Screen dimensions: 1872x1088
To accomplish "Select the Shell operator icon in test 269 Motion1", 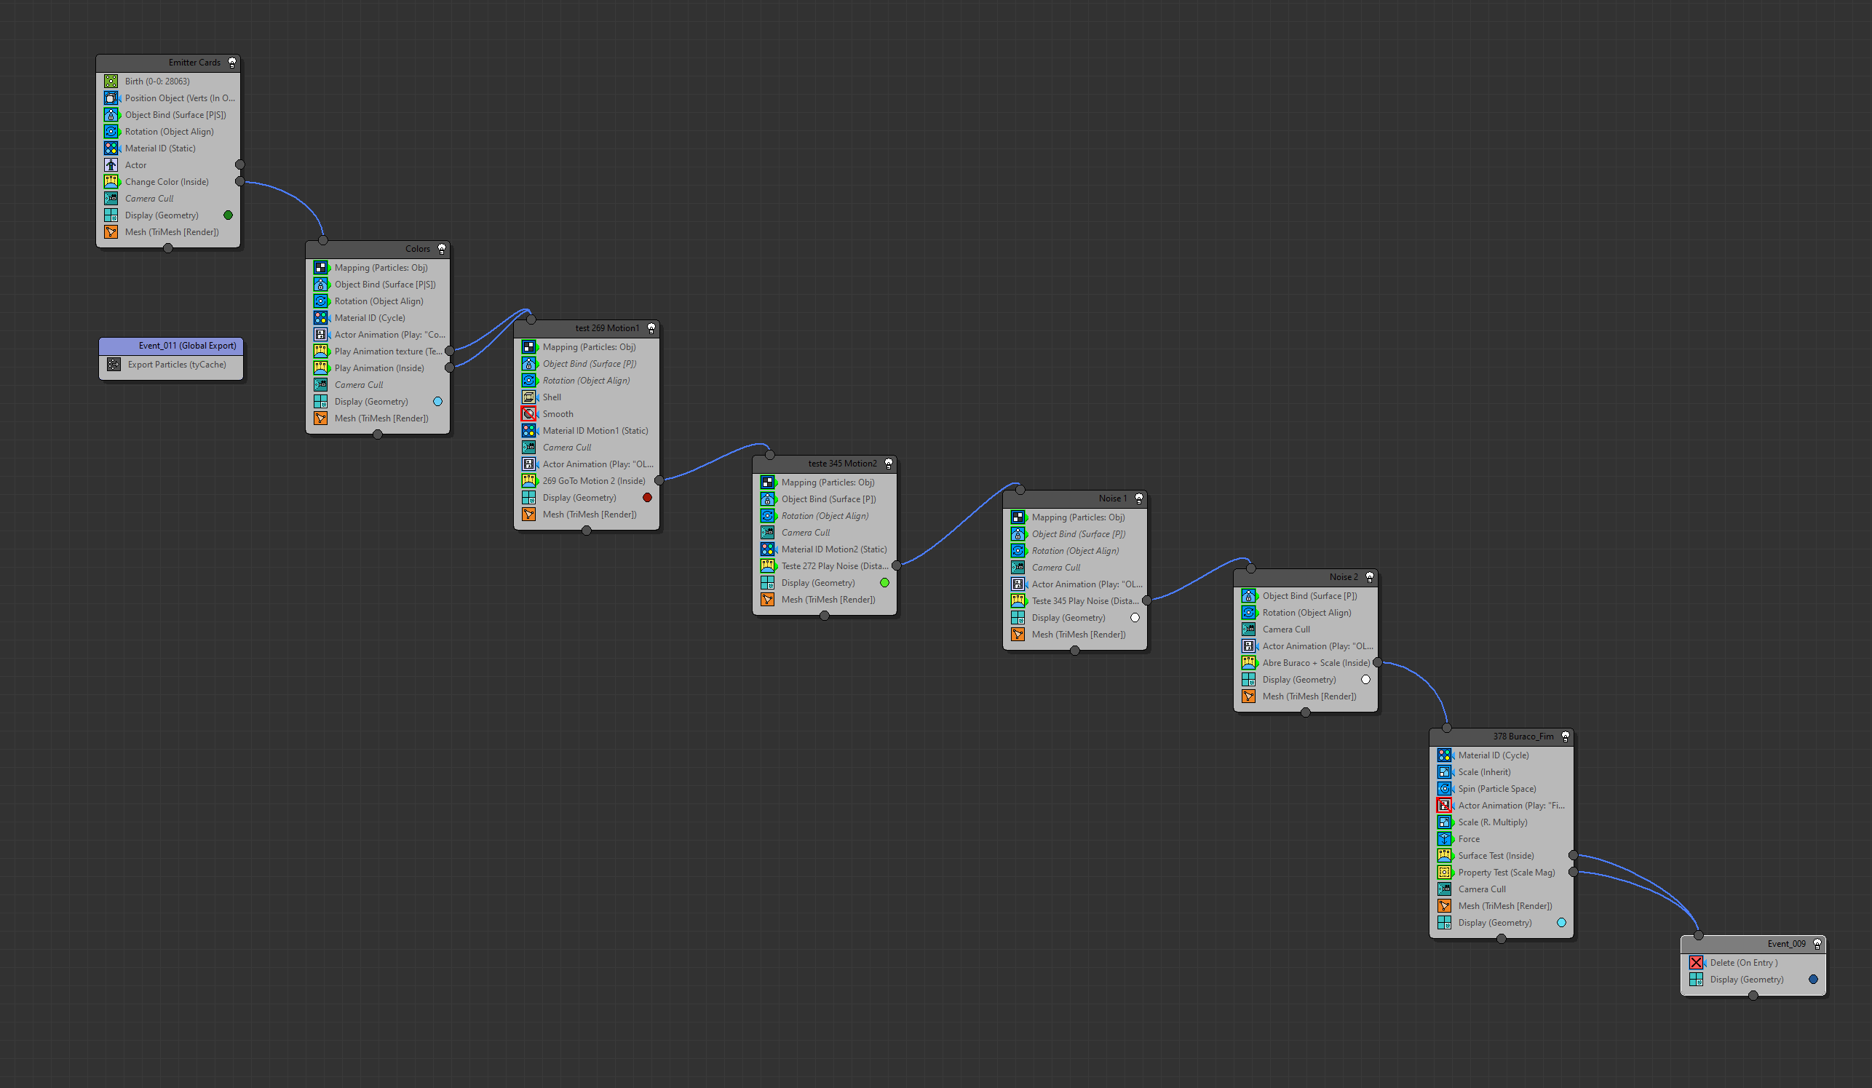I will point(528,397).
